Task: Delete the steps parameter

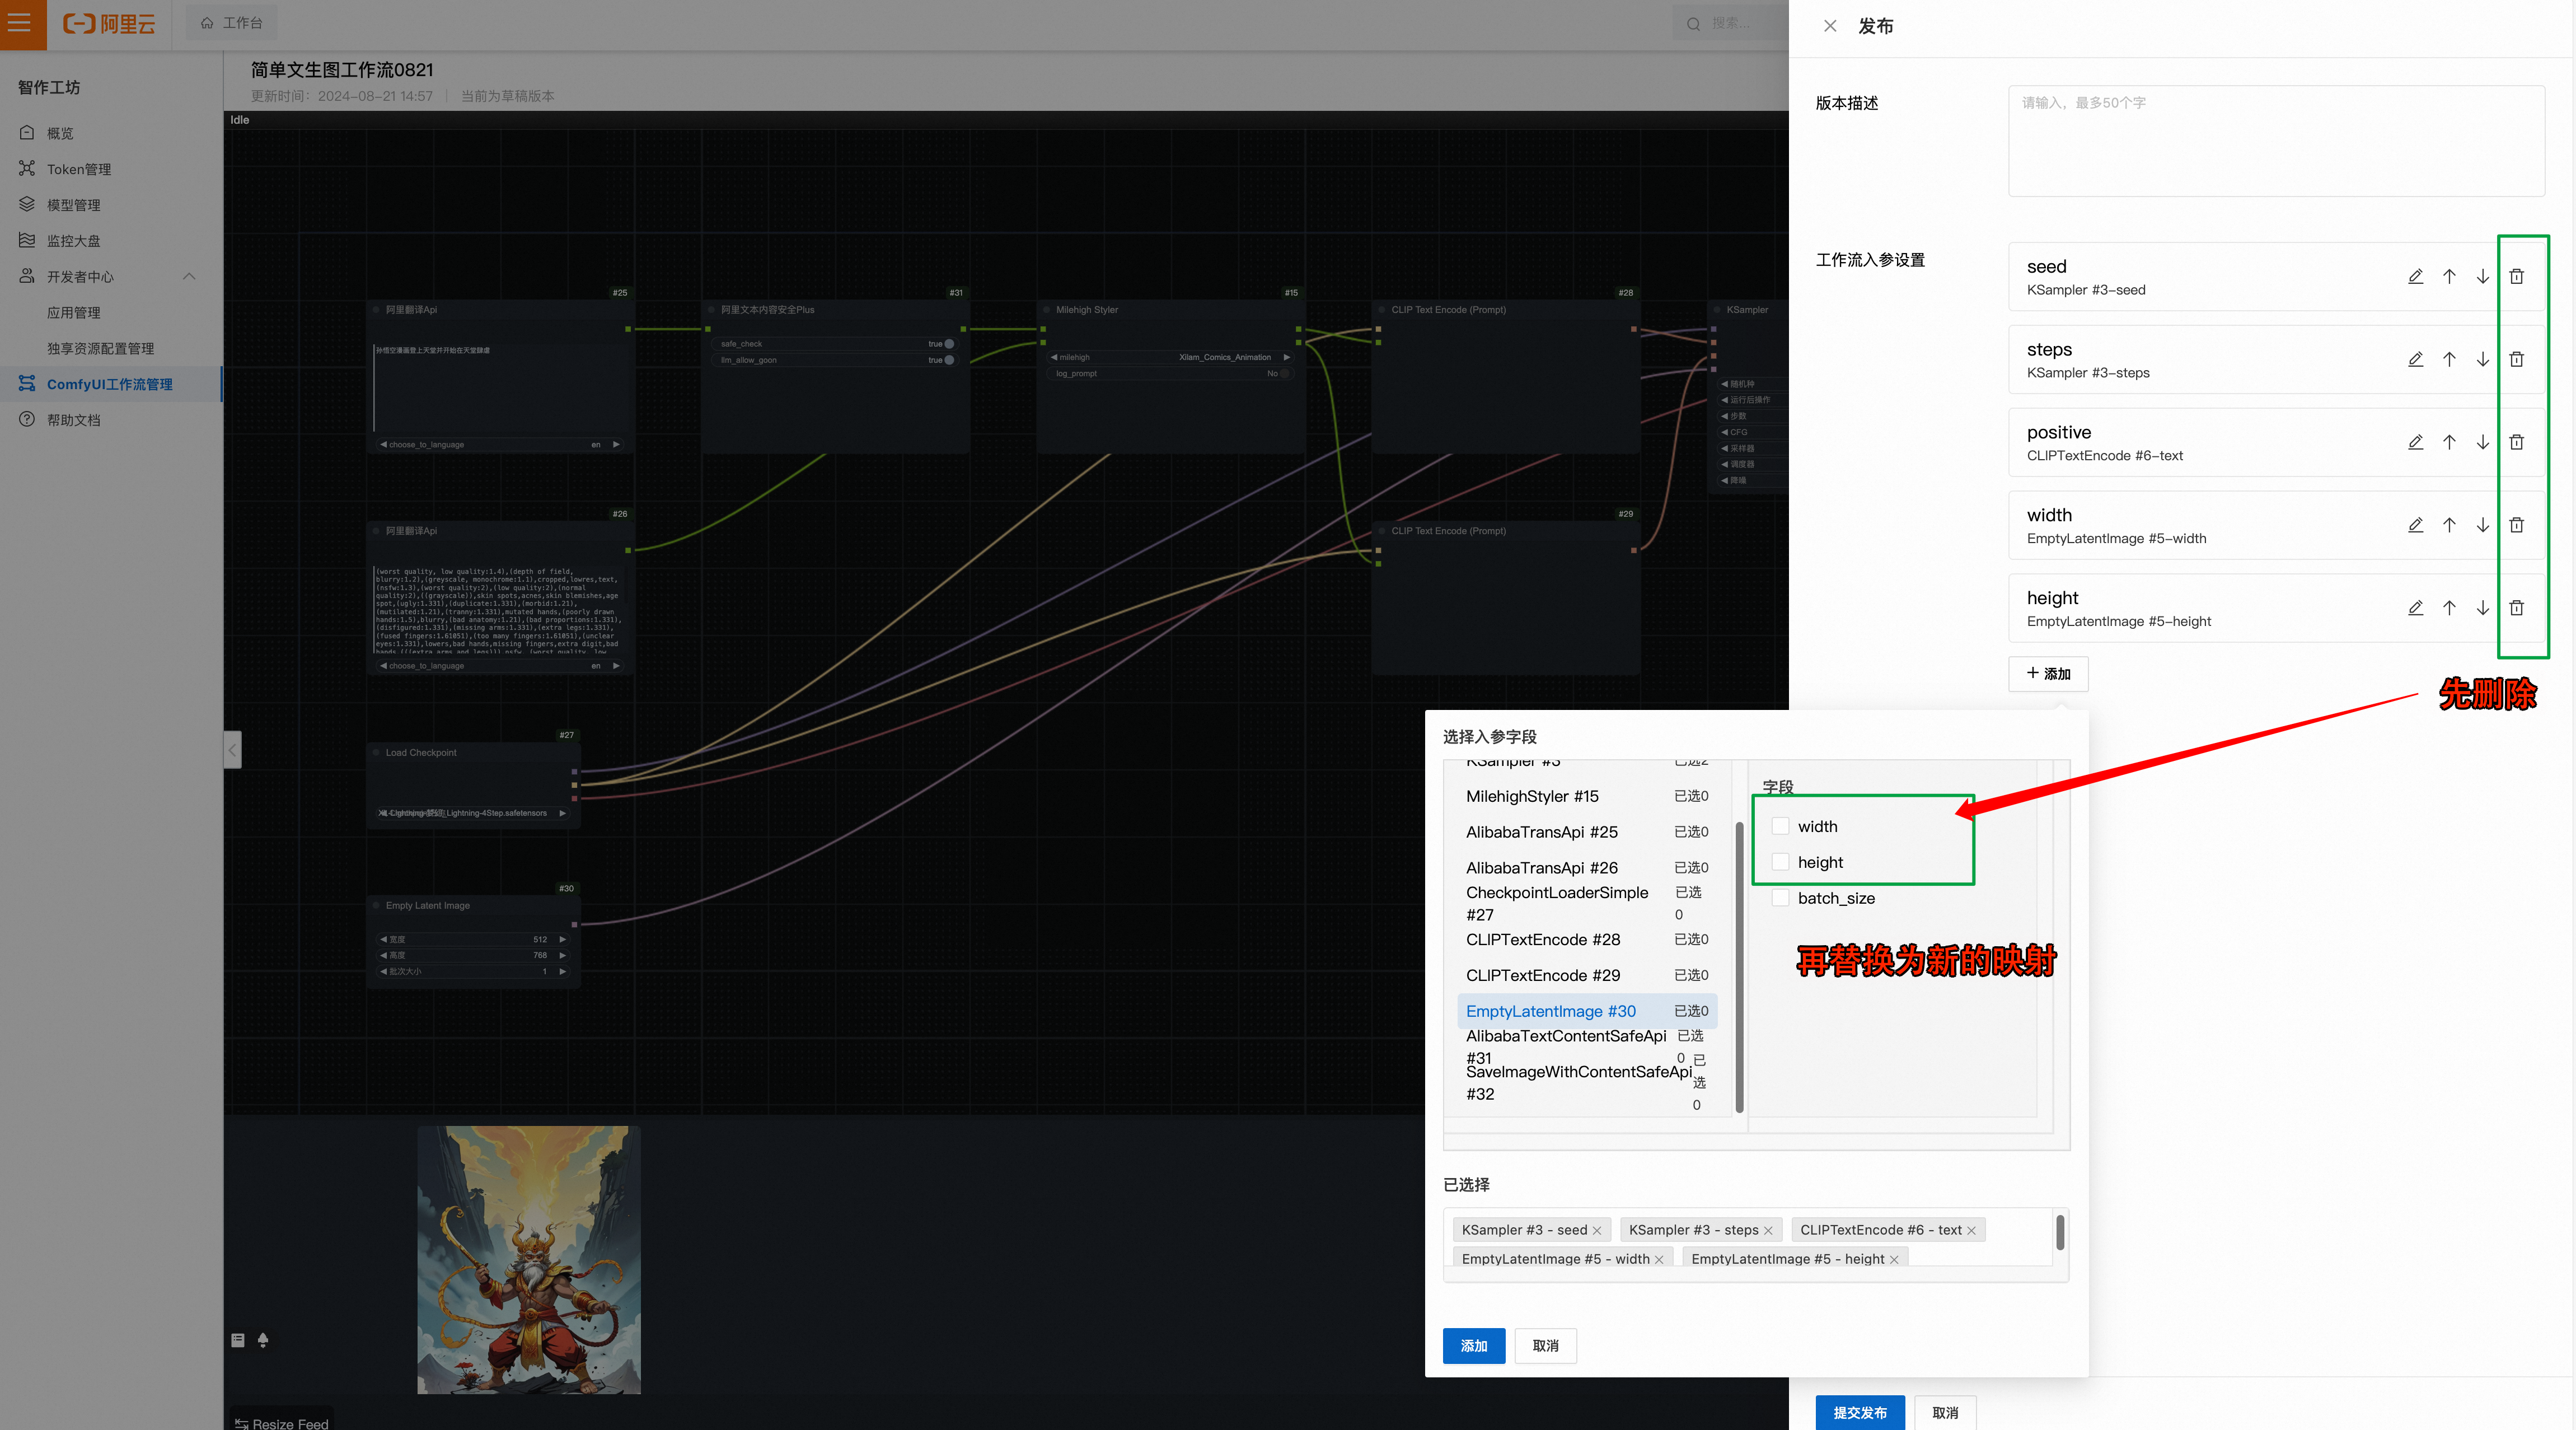Action: click(x=2517, y=359)
